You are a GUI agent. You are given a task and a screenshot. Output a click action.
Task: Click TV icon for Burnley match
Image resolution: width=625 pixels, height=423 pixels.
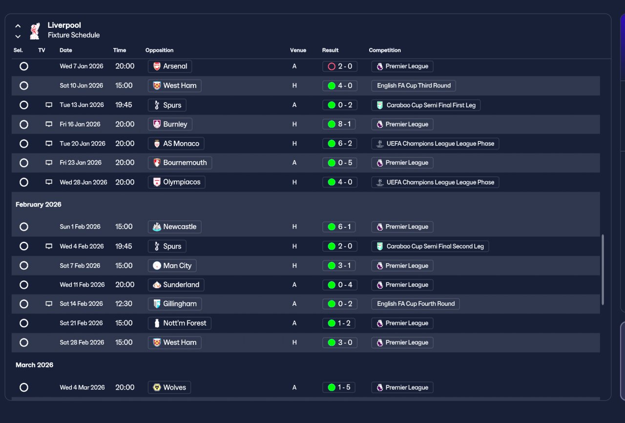[49, 125]
